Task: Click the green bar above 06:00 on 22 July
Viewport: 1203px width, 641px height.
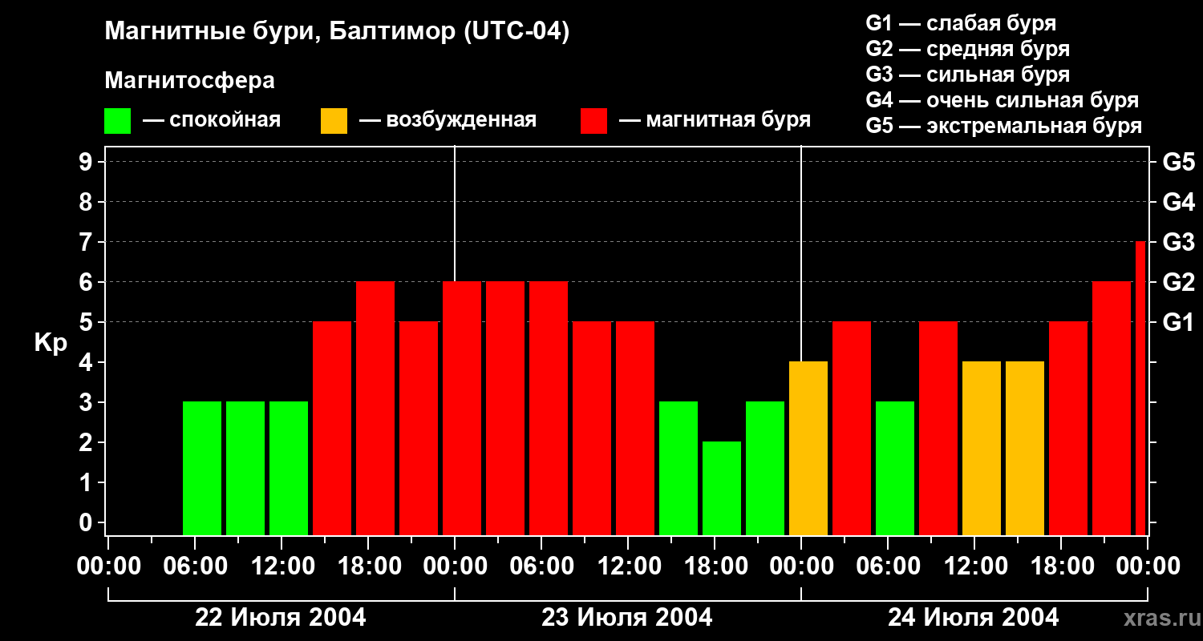Action: point(202,468)
